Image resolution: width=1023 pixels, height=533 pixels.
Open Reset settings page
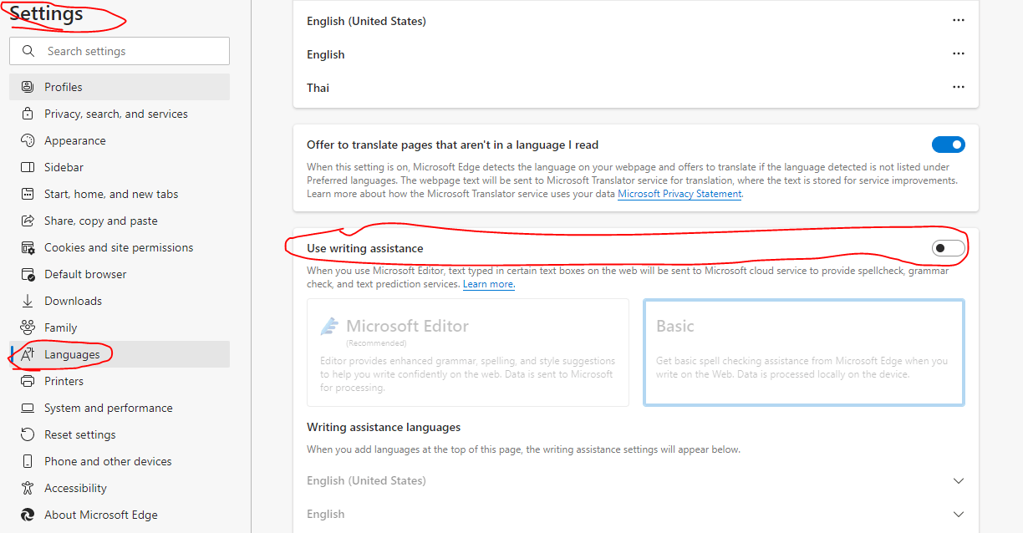click(120, 434)
